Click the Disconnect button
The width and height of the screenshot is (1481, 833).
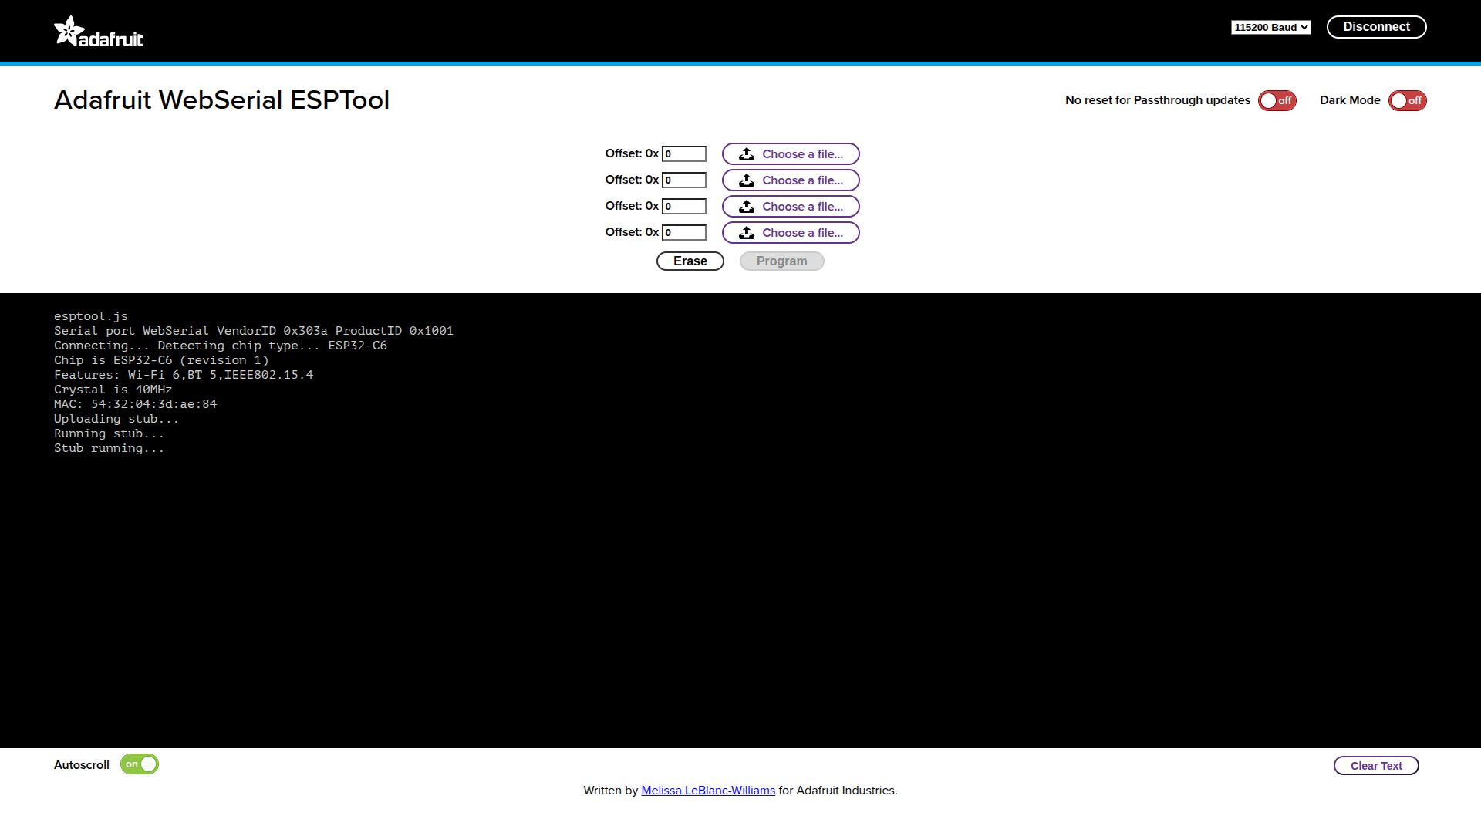[1376, 27]
